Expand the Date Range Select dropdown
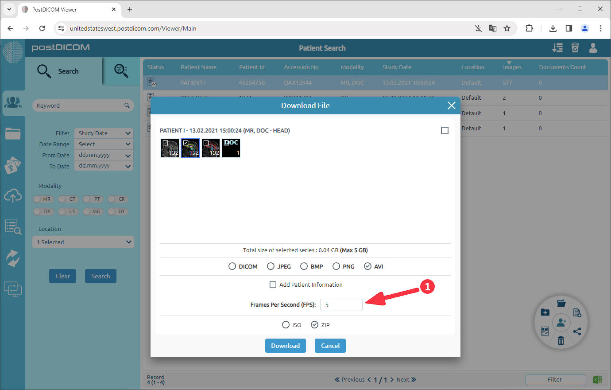Image resolution: width=611 pixels, height=390 pixels. click(x=103, y=144)
